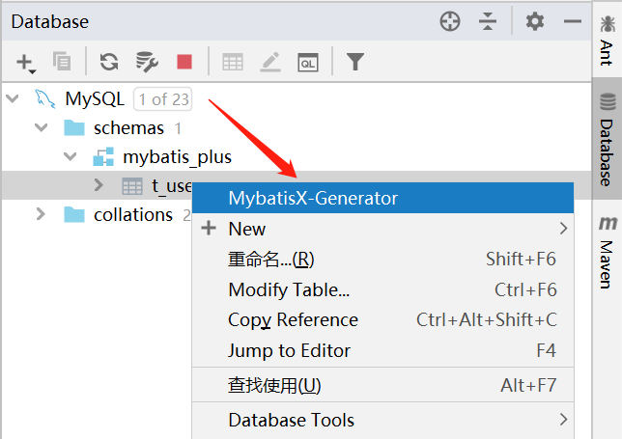Switch to the Database side tab
Viewport: 622px width, 439px height.
click(607, 139)
